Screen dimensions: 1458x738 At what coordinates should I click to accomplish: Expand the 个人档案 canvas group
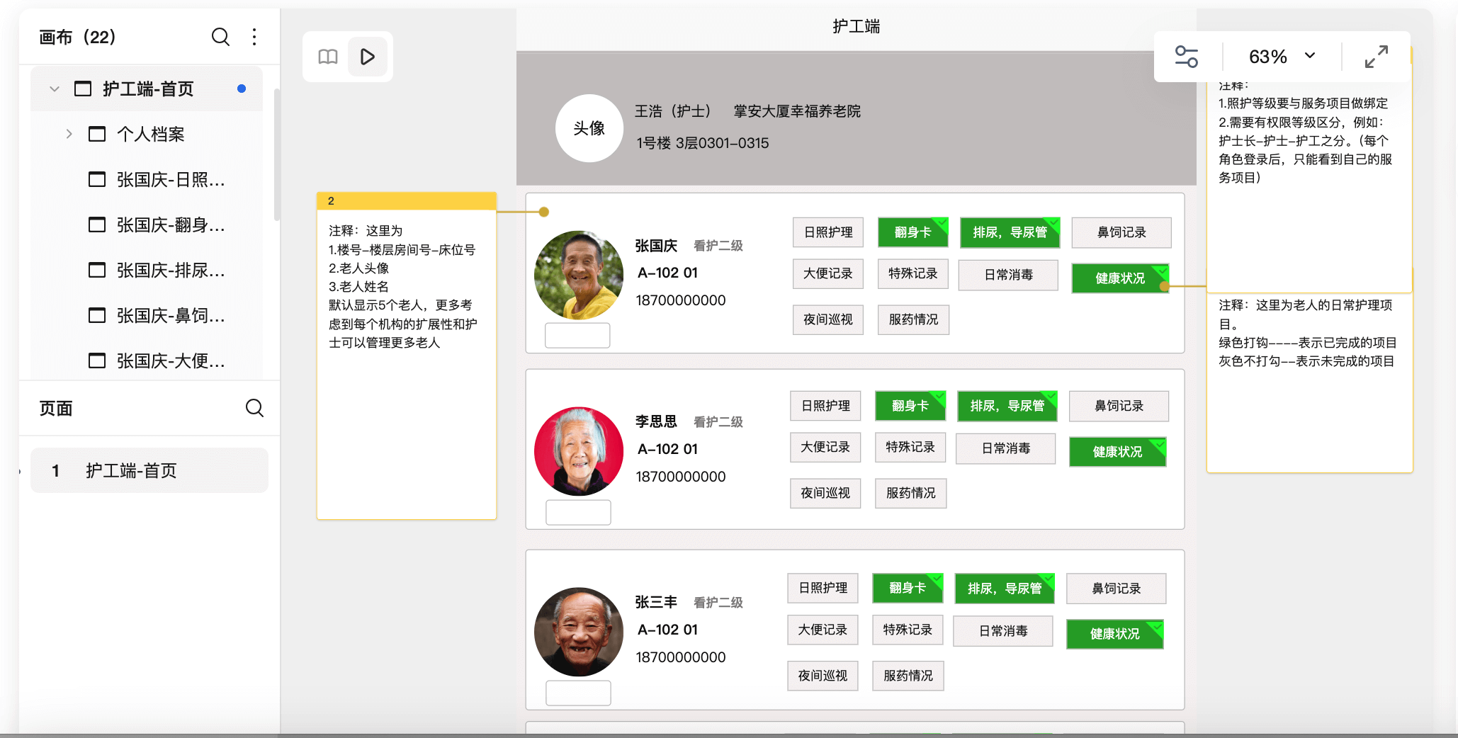(69, 134)
